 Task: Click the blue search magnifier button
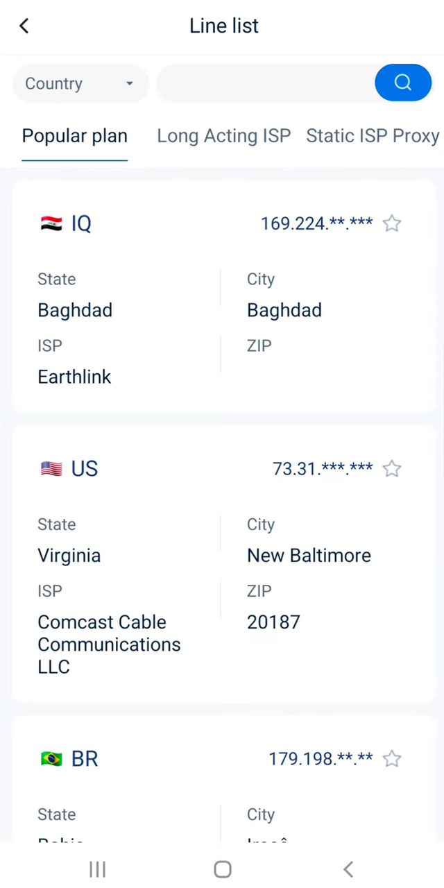403,83
